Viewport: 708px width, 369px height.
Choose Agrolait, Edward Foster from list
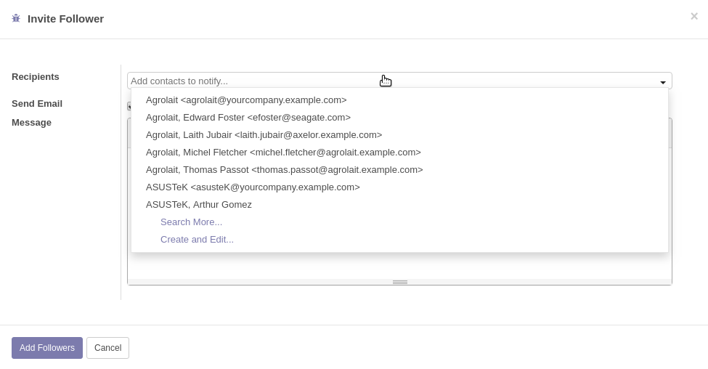pos(399,118)
